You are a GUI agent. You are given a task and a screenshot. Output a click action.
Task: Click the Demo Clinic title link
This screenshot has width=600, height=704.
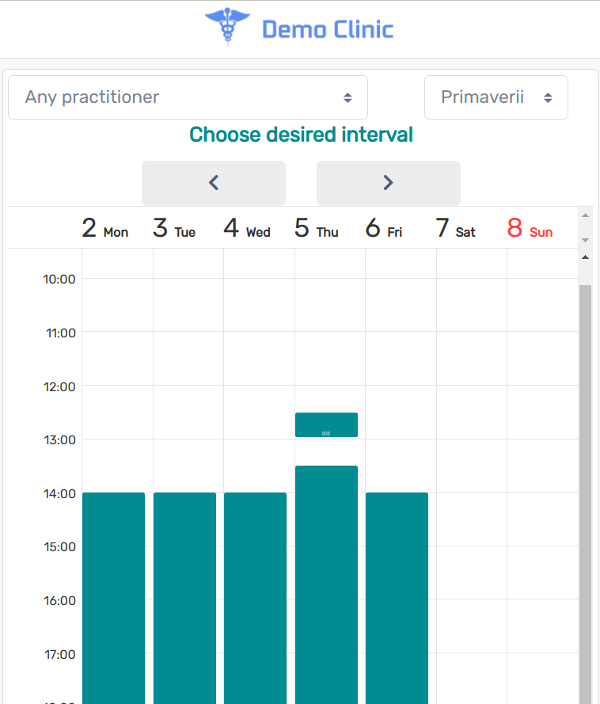(327, 30)
